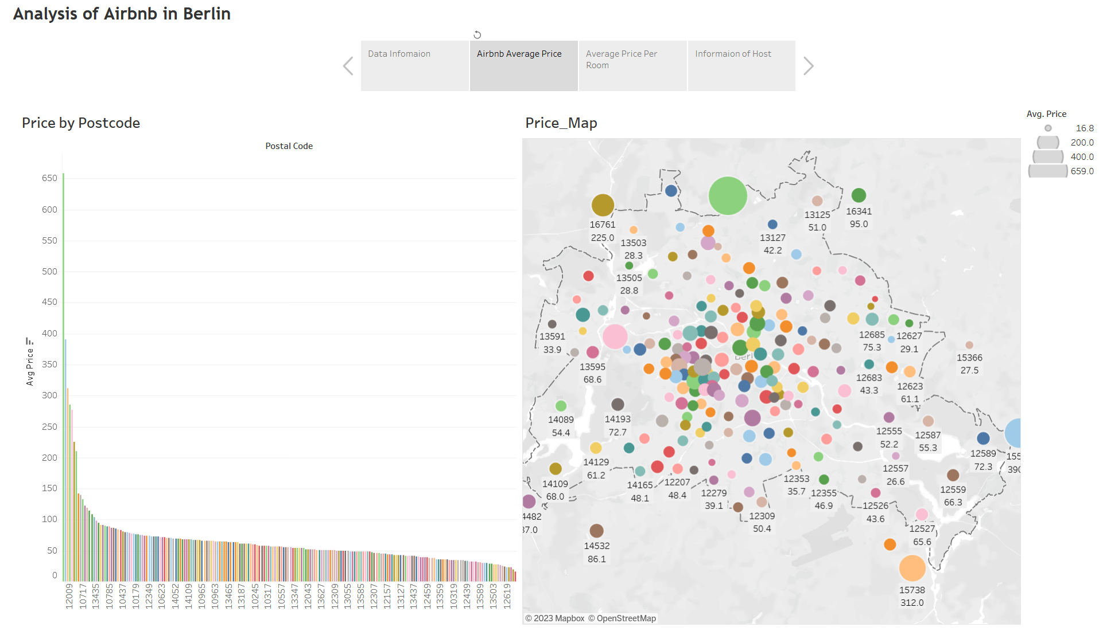
Task: Click the 659.0 size marker in legend
Action: (1048, 171)
